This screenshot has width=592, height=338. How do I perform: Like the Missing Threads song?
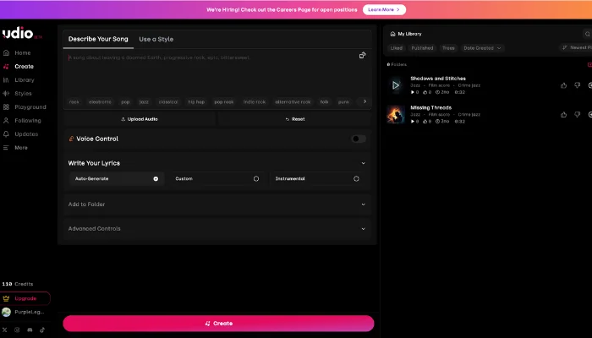pyautogui.click(x=564, y=115)
